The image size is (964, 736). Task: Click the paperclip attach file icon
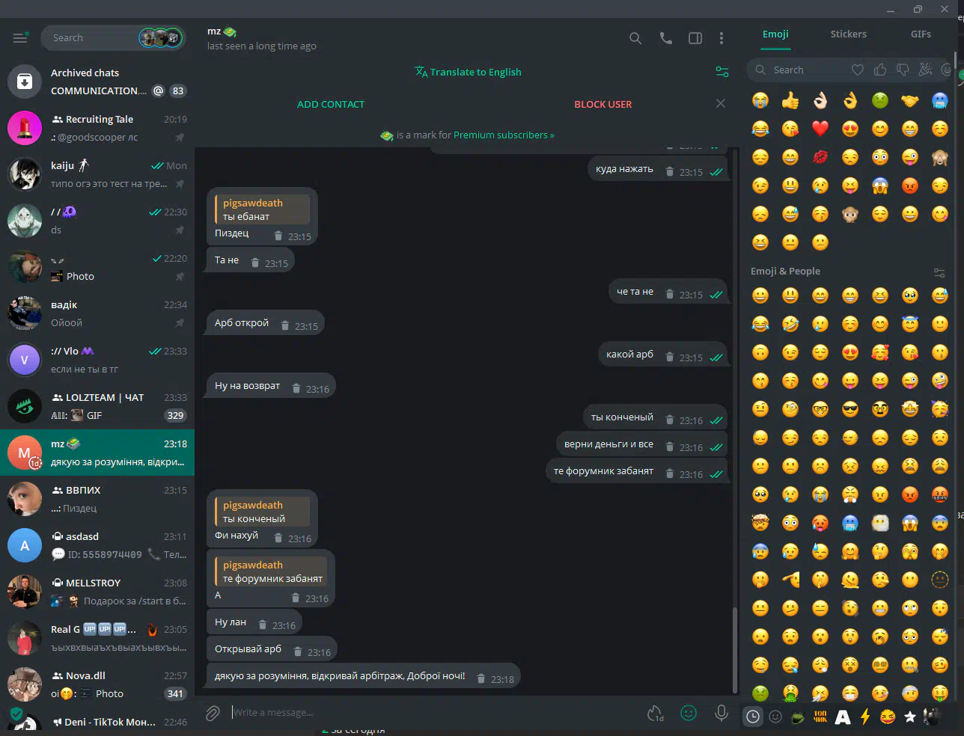coord(213,713)
